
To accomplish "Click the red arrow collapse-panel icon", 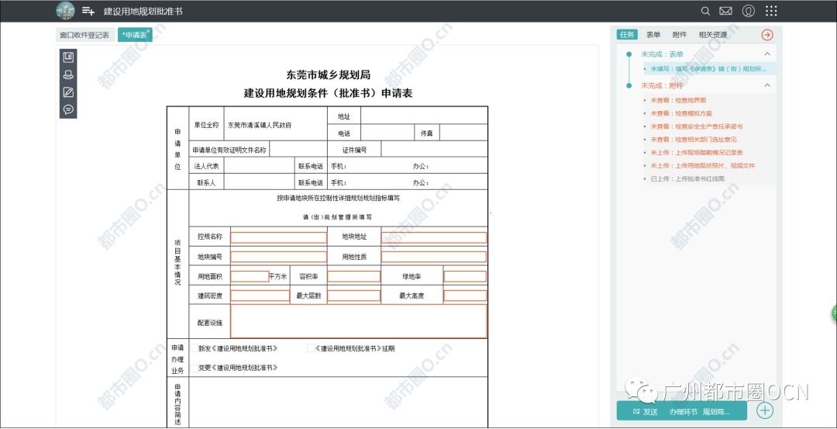I will click(x=767, y=35).
